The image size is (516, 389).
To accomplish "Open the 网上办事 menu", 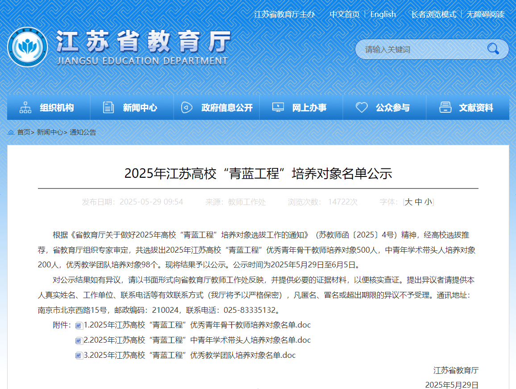I will point(301,107).
